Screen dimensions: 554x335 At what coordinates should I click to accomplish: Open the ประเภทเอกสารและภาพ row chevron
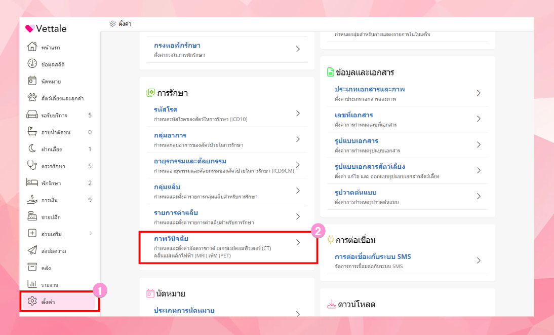tap(479, 93)
